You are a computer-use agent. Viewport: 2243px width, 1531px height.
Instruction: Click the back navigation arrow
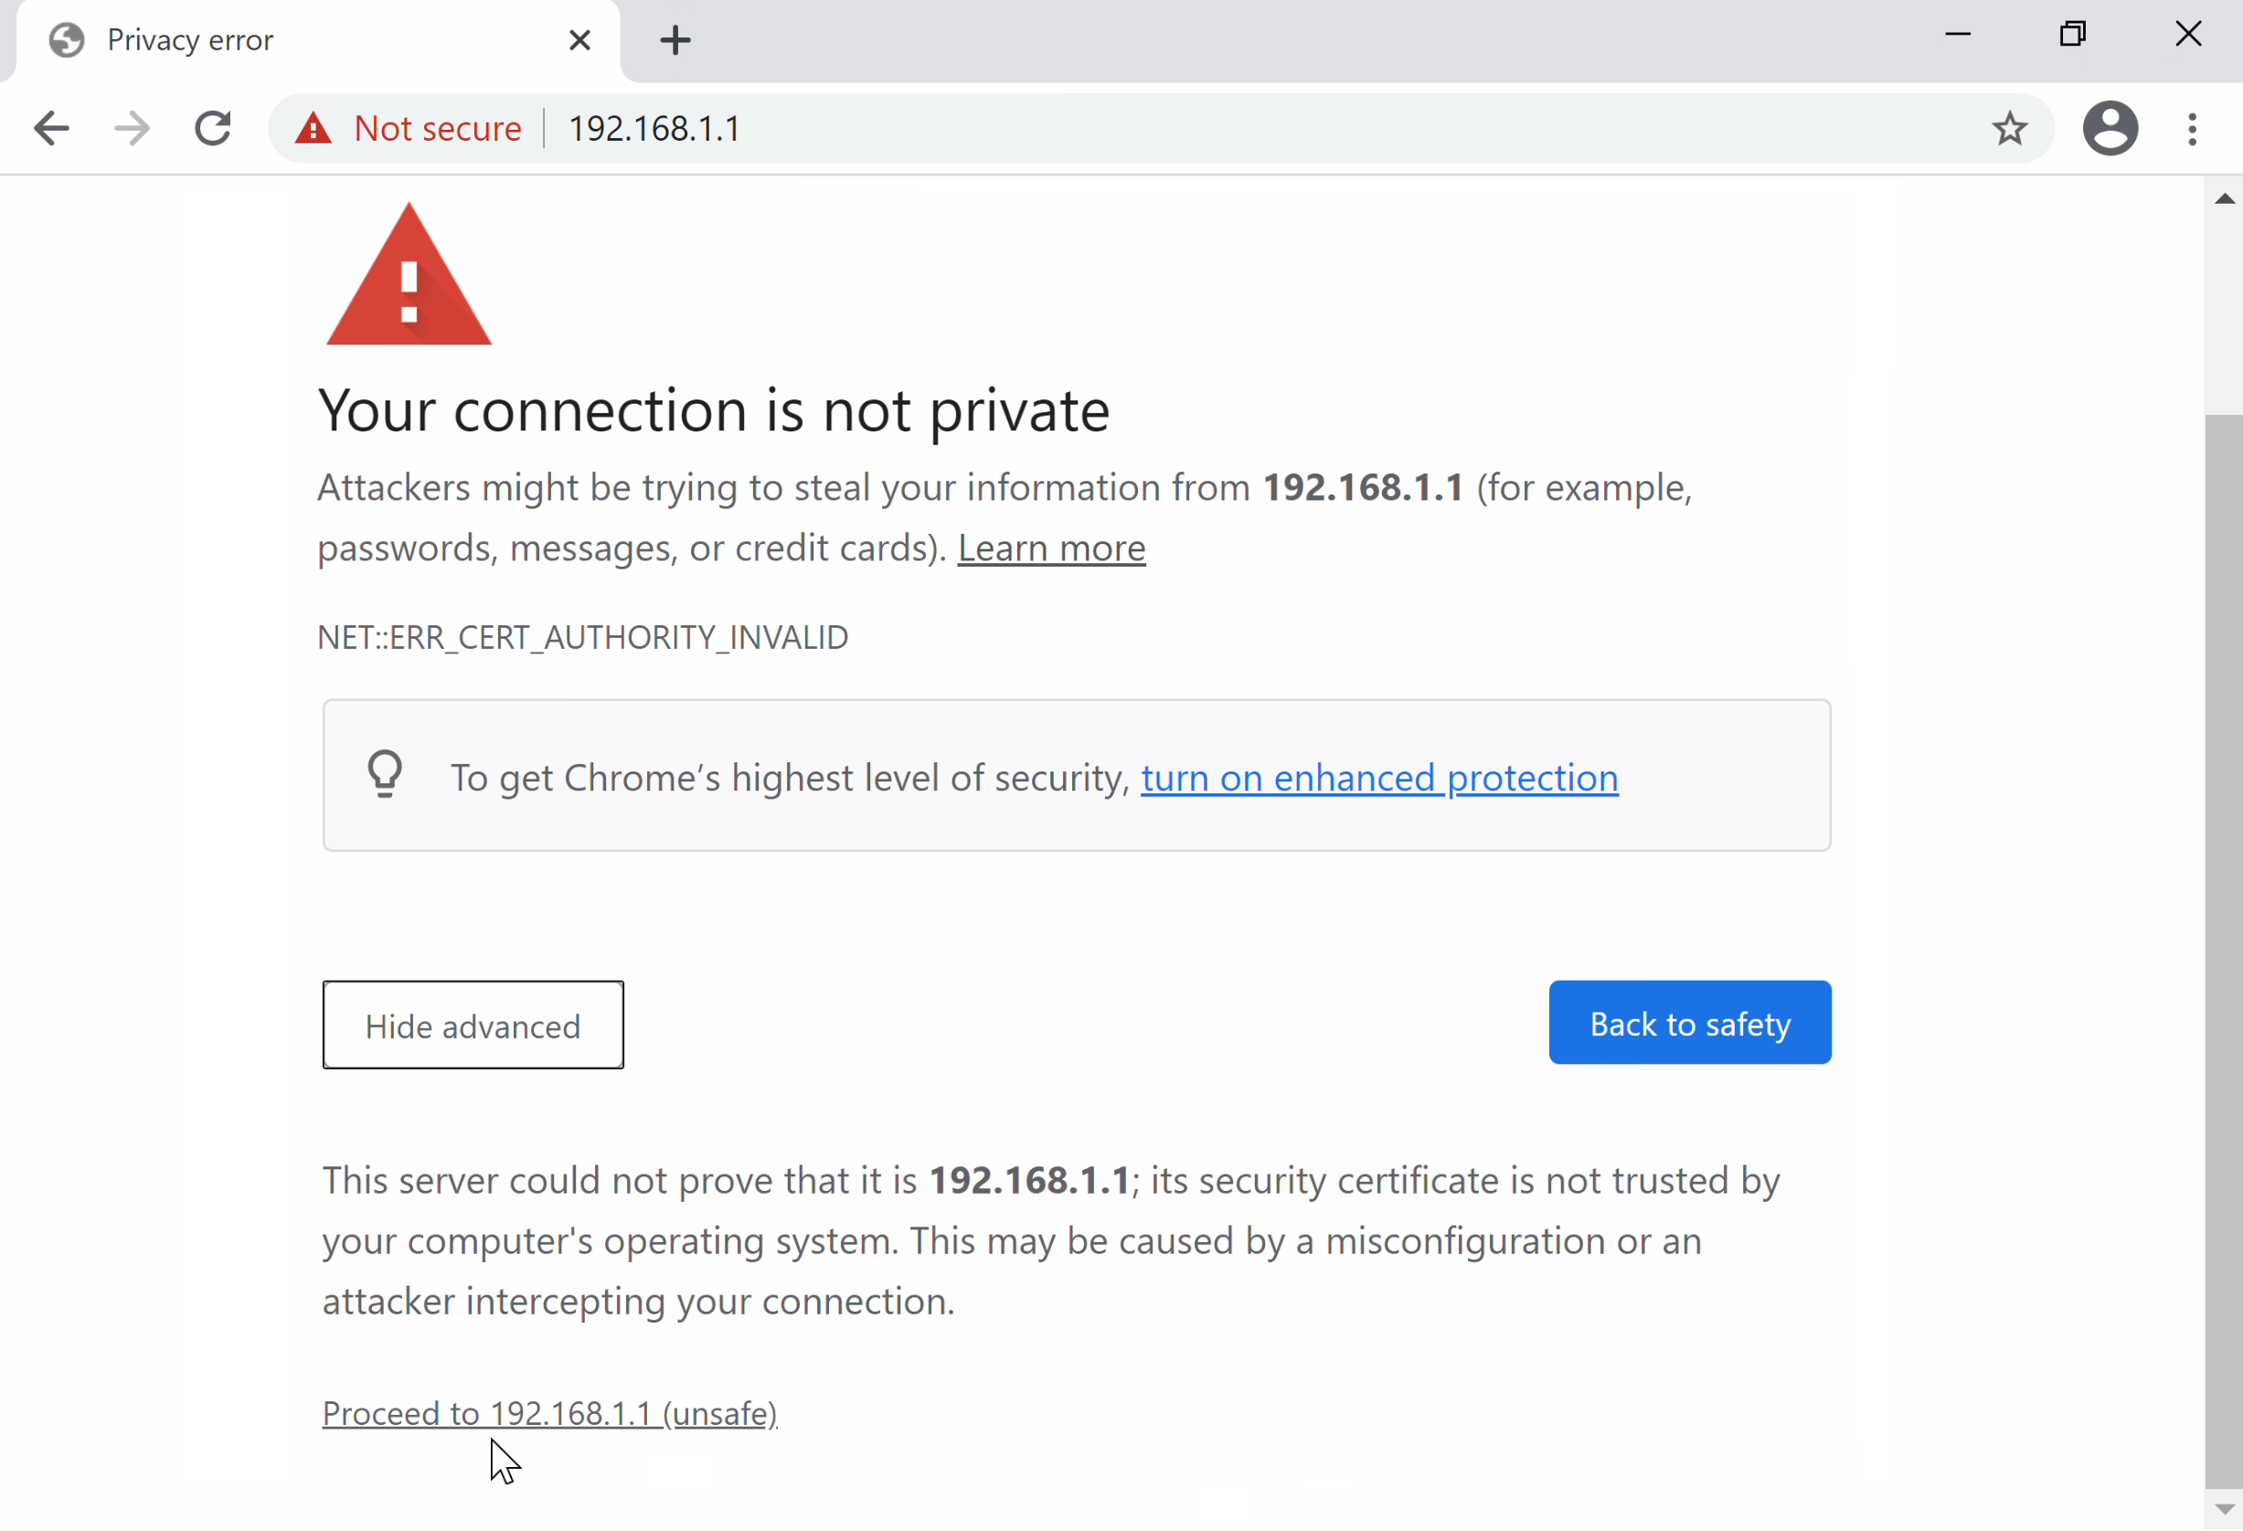click(51, 128)
